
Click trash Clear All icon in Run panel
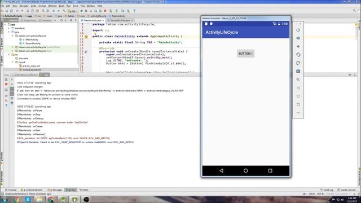tap(12, 103)
